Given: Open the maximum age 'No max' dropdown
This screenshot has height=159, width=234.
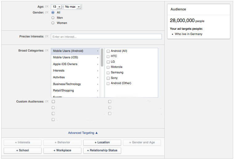Looking at the screenshot, I should [x=73, y=7].
